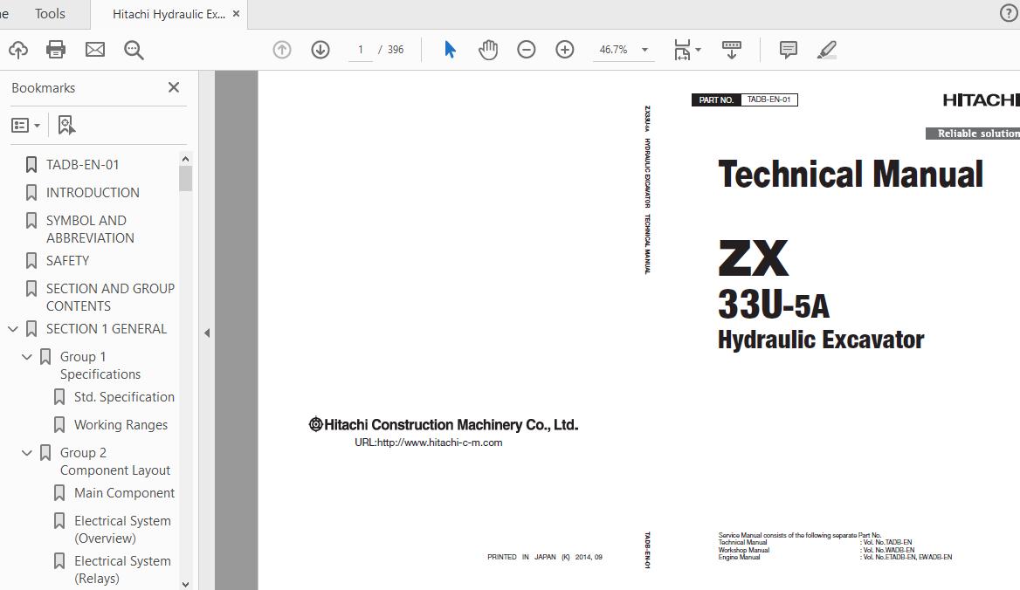Open the SECTION 1 GENERAL bookmark
The width and height of the screenshot is (1020, 590).
pos(107,329)
